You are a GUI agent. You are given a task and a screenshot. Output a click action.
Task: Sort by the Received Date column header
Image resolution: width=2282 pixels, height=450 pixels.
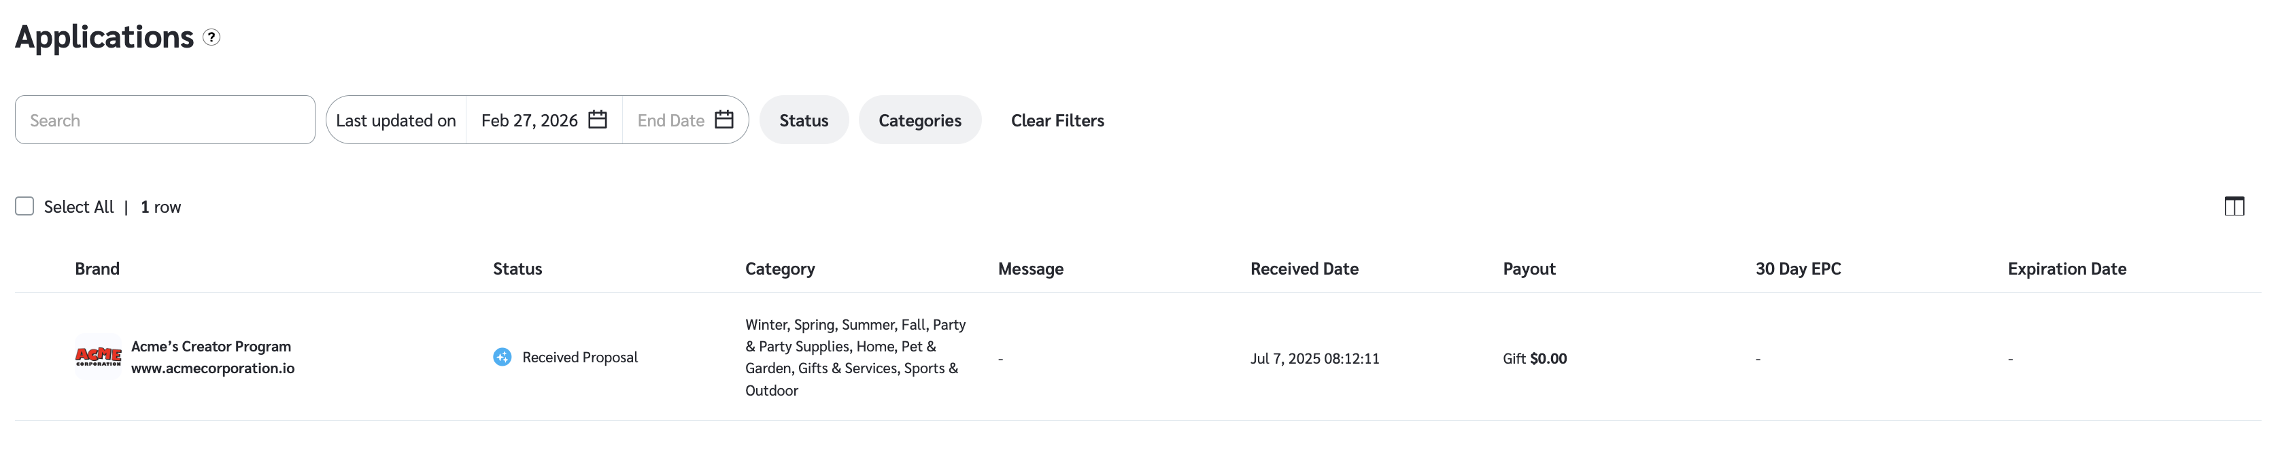coord(1304,269)
